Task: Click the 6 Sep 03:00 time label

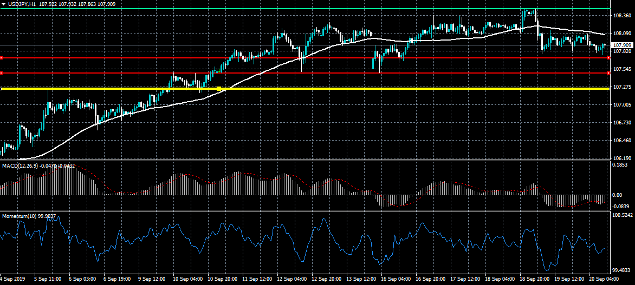Action: point(82,280)
